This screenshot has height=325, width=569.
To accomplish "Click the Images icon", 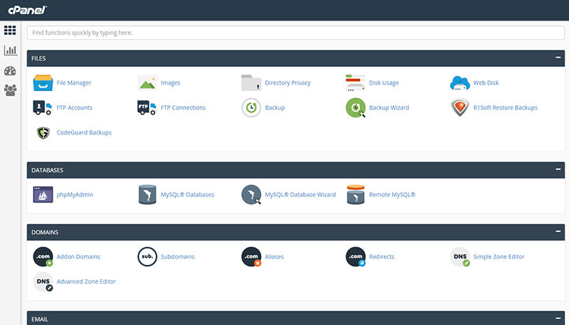I will [147, 82].
